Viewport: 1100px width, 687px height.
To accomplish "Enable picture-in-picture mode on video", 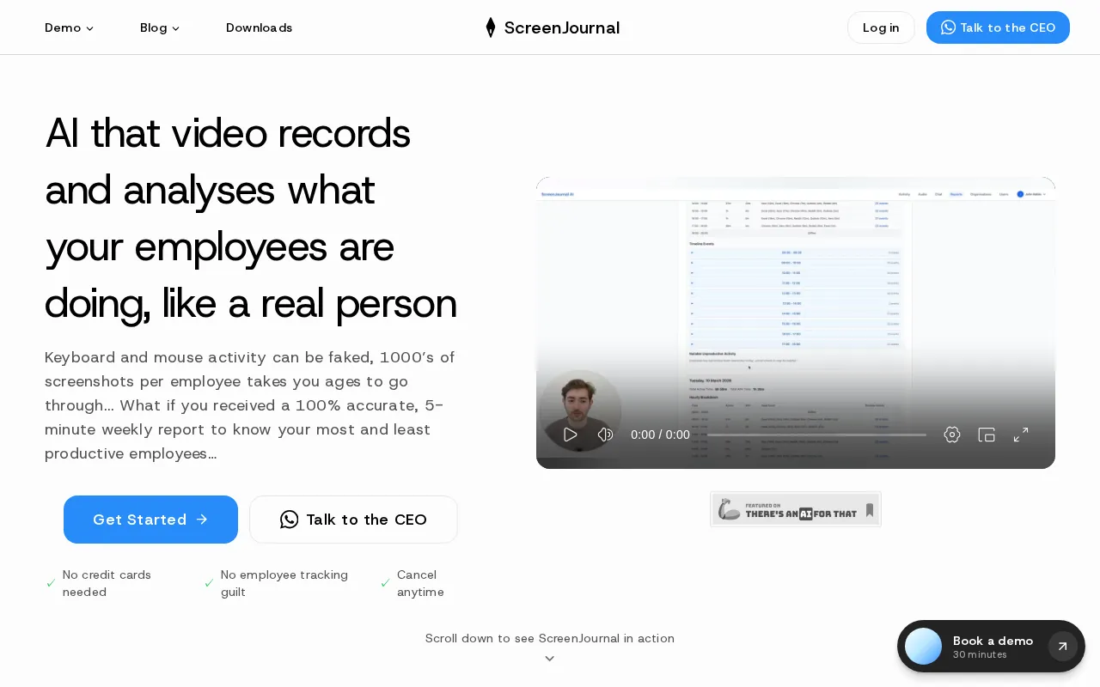I will pos(987,435).
